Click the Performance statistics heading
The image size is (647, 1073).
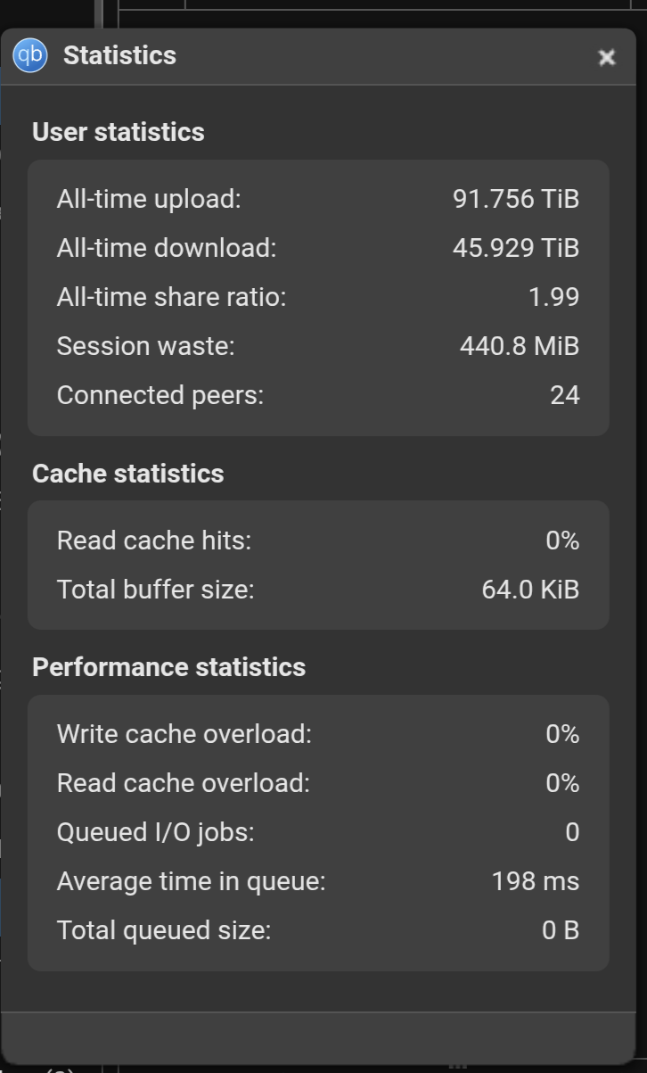coord(169,667)
